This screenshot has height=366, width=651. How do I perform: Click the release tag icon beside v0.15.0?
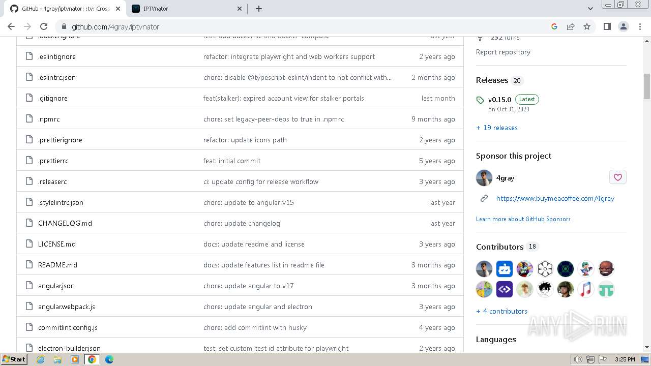pos(480,100)
